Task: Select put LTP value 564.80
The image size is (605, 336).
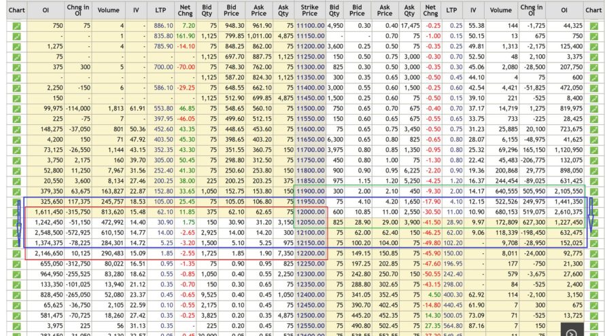Action: [453, 326]
